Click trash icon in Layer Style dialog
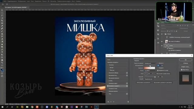194x109 pixels. point(128,102)
